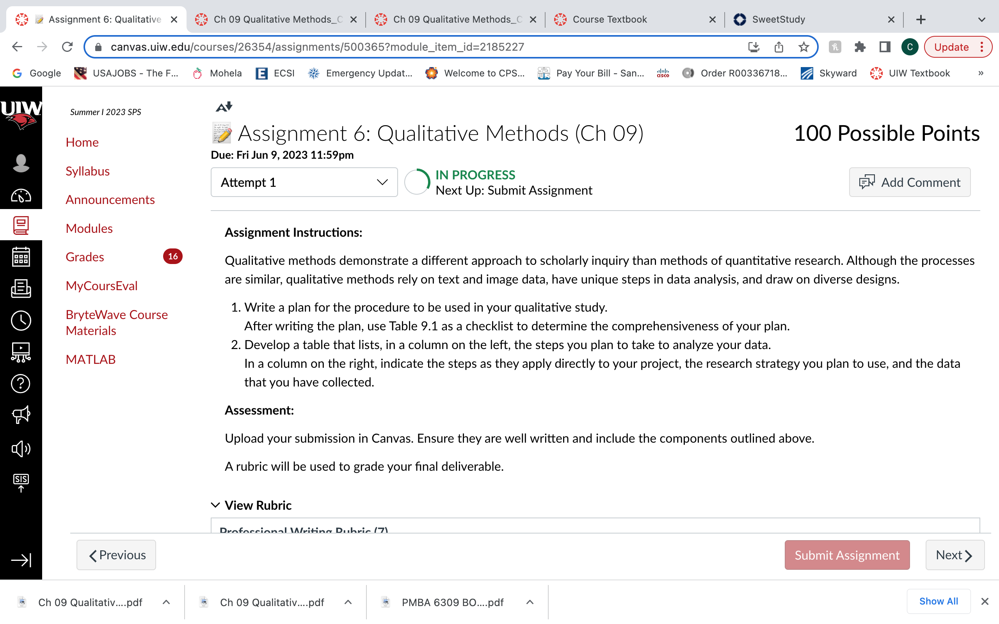Open the UIW Textbook bookmark
Viewport: 999px width, 624px height.
(x=910, y=73)
